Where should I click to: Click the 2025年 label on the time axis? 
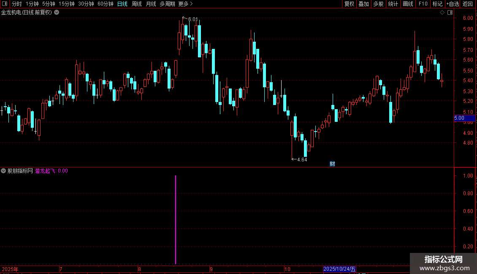point(10,269)
